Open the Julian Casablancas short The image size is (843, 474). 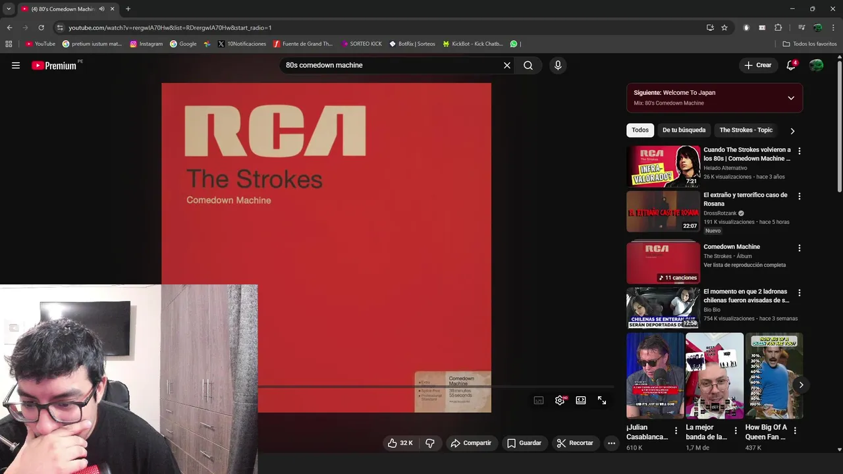point(655,375)
